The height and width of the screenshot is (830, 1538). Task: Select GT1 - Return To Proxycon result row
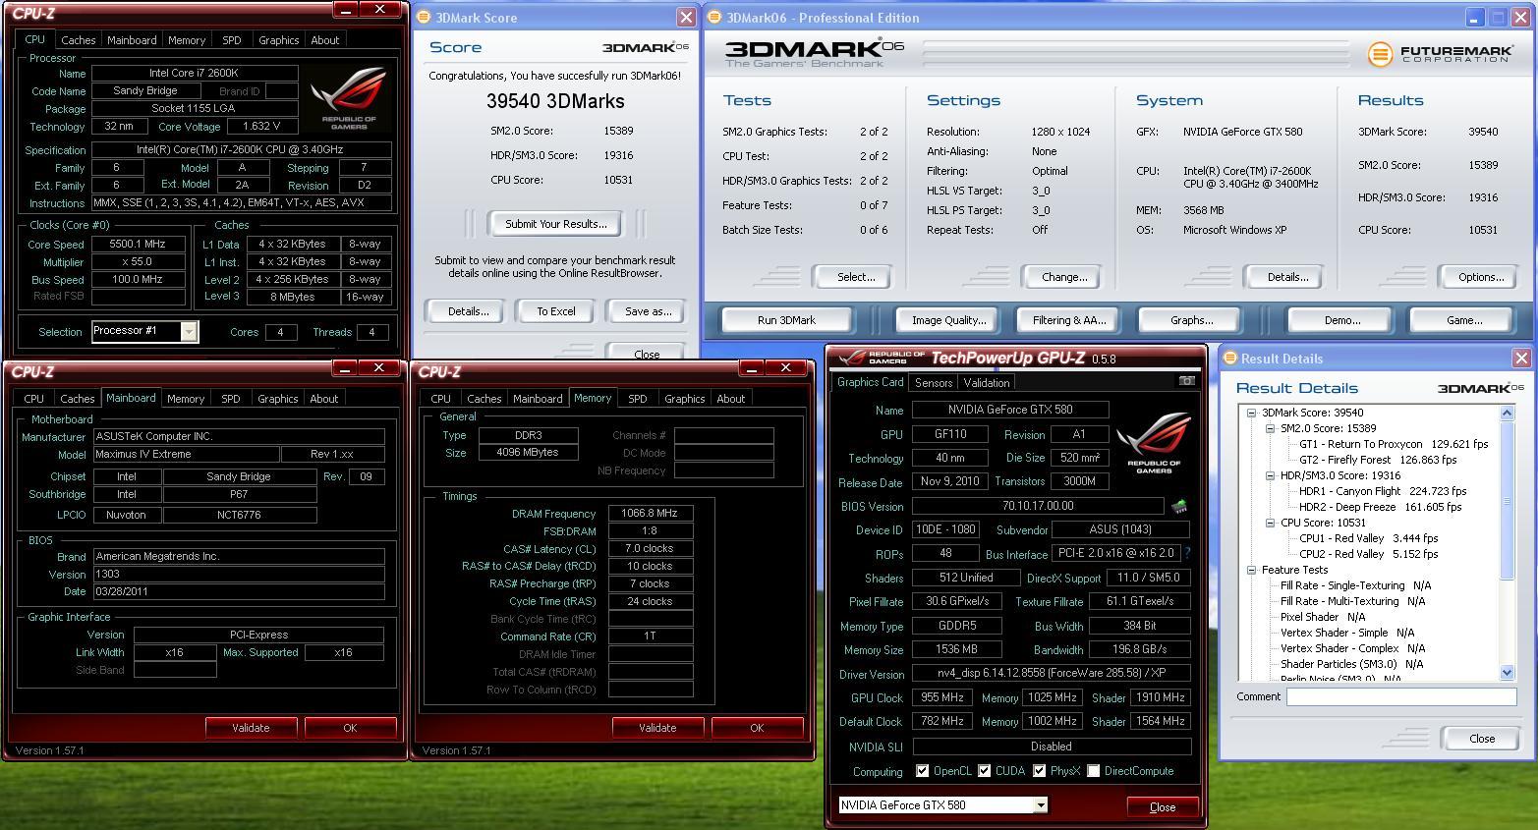point(1394,444)
